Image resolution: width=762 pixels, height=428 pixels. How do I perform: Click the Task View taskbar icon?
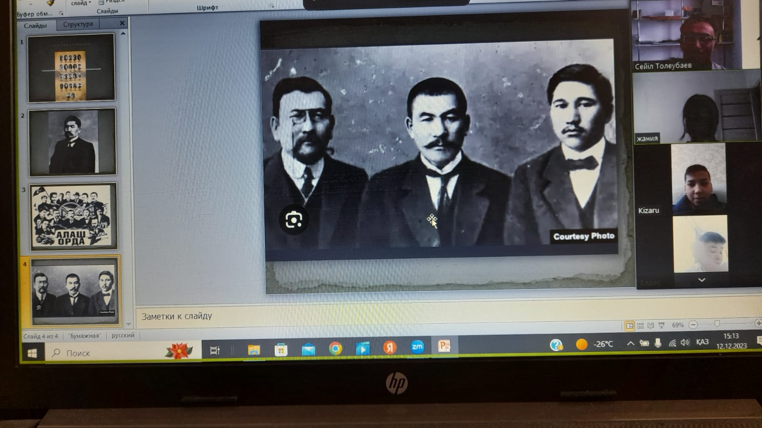click(215, 351)
